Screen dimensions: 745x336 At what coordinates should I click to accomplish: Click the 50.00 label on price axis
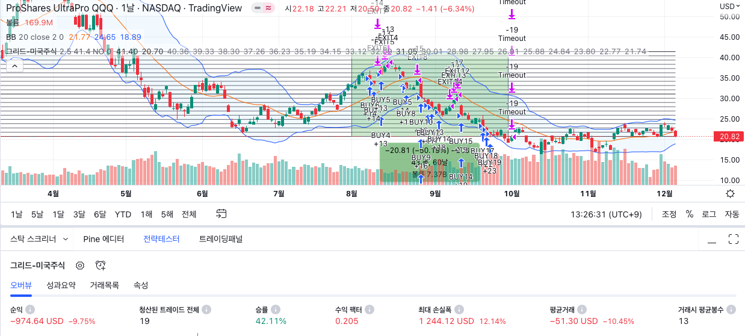tap(729, 16)
